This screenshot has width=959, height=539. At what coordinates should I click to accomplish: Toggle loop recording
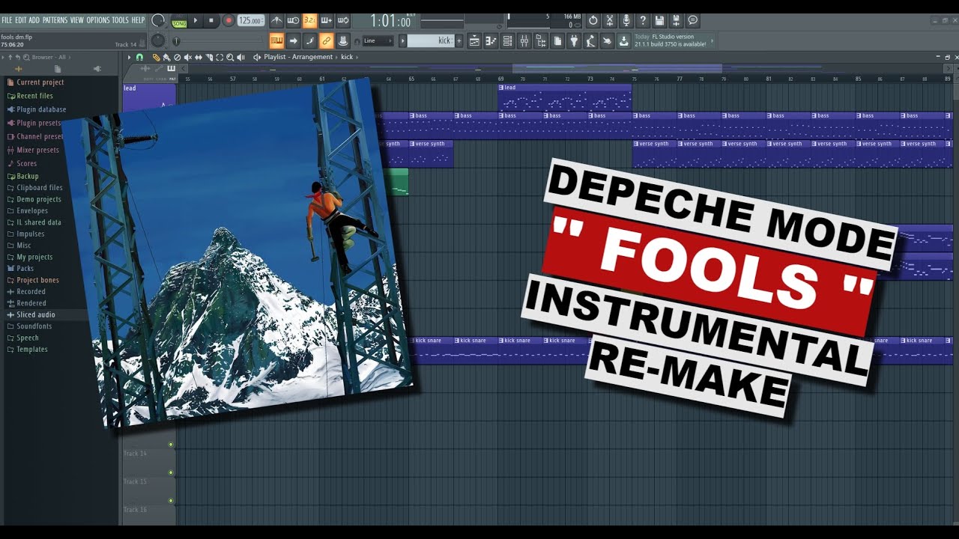pyautogui.click(x=342, y=20)
